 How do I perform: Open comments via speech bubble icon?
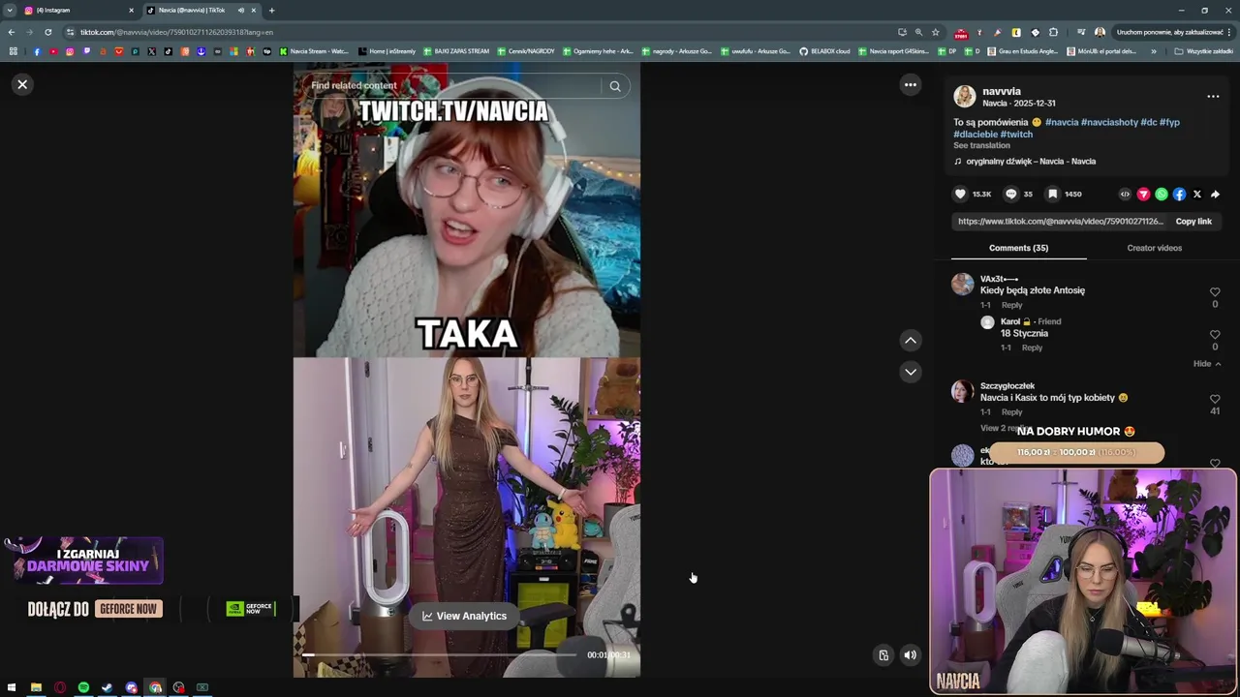coord(1011,194)
